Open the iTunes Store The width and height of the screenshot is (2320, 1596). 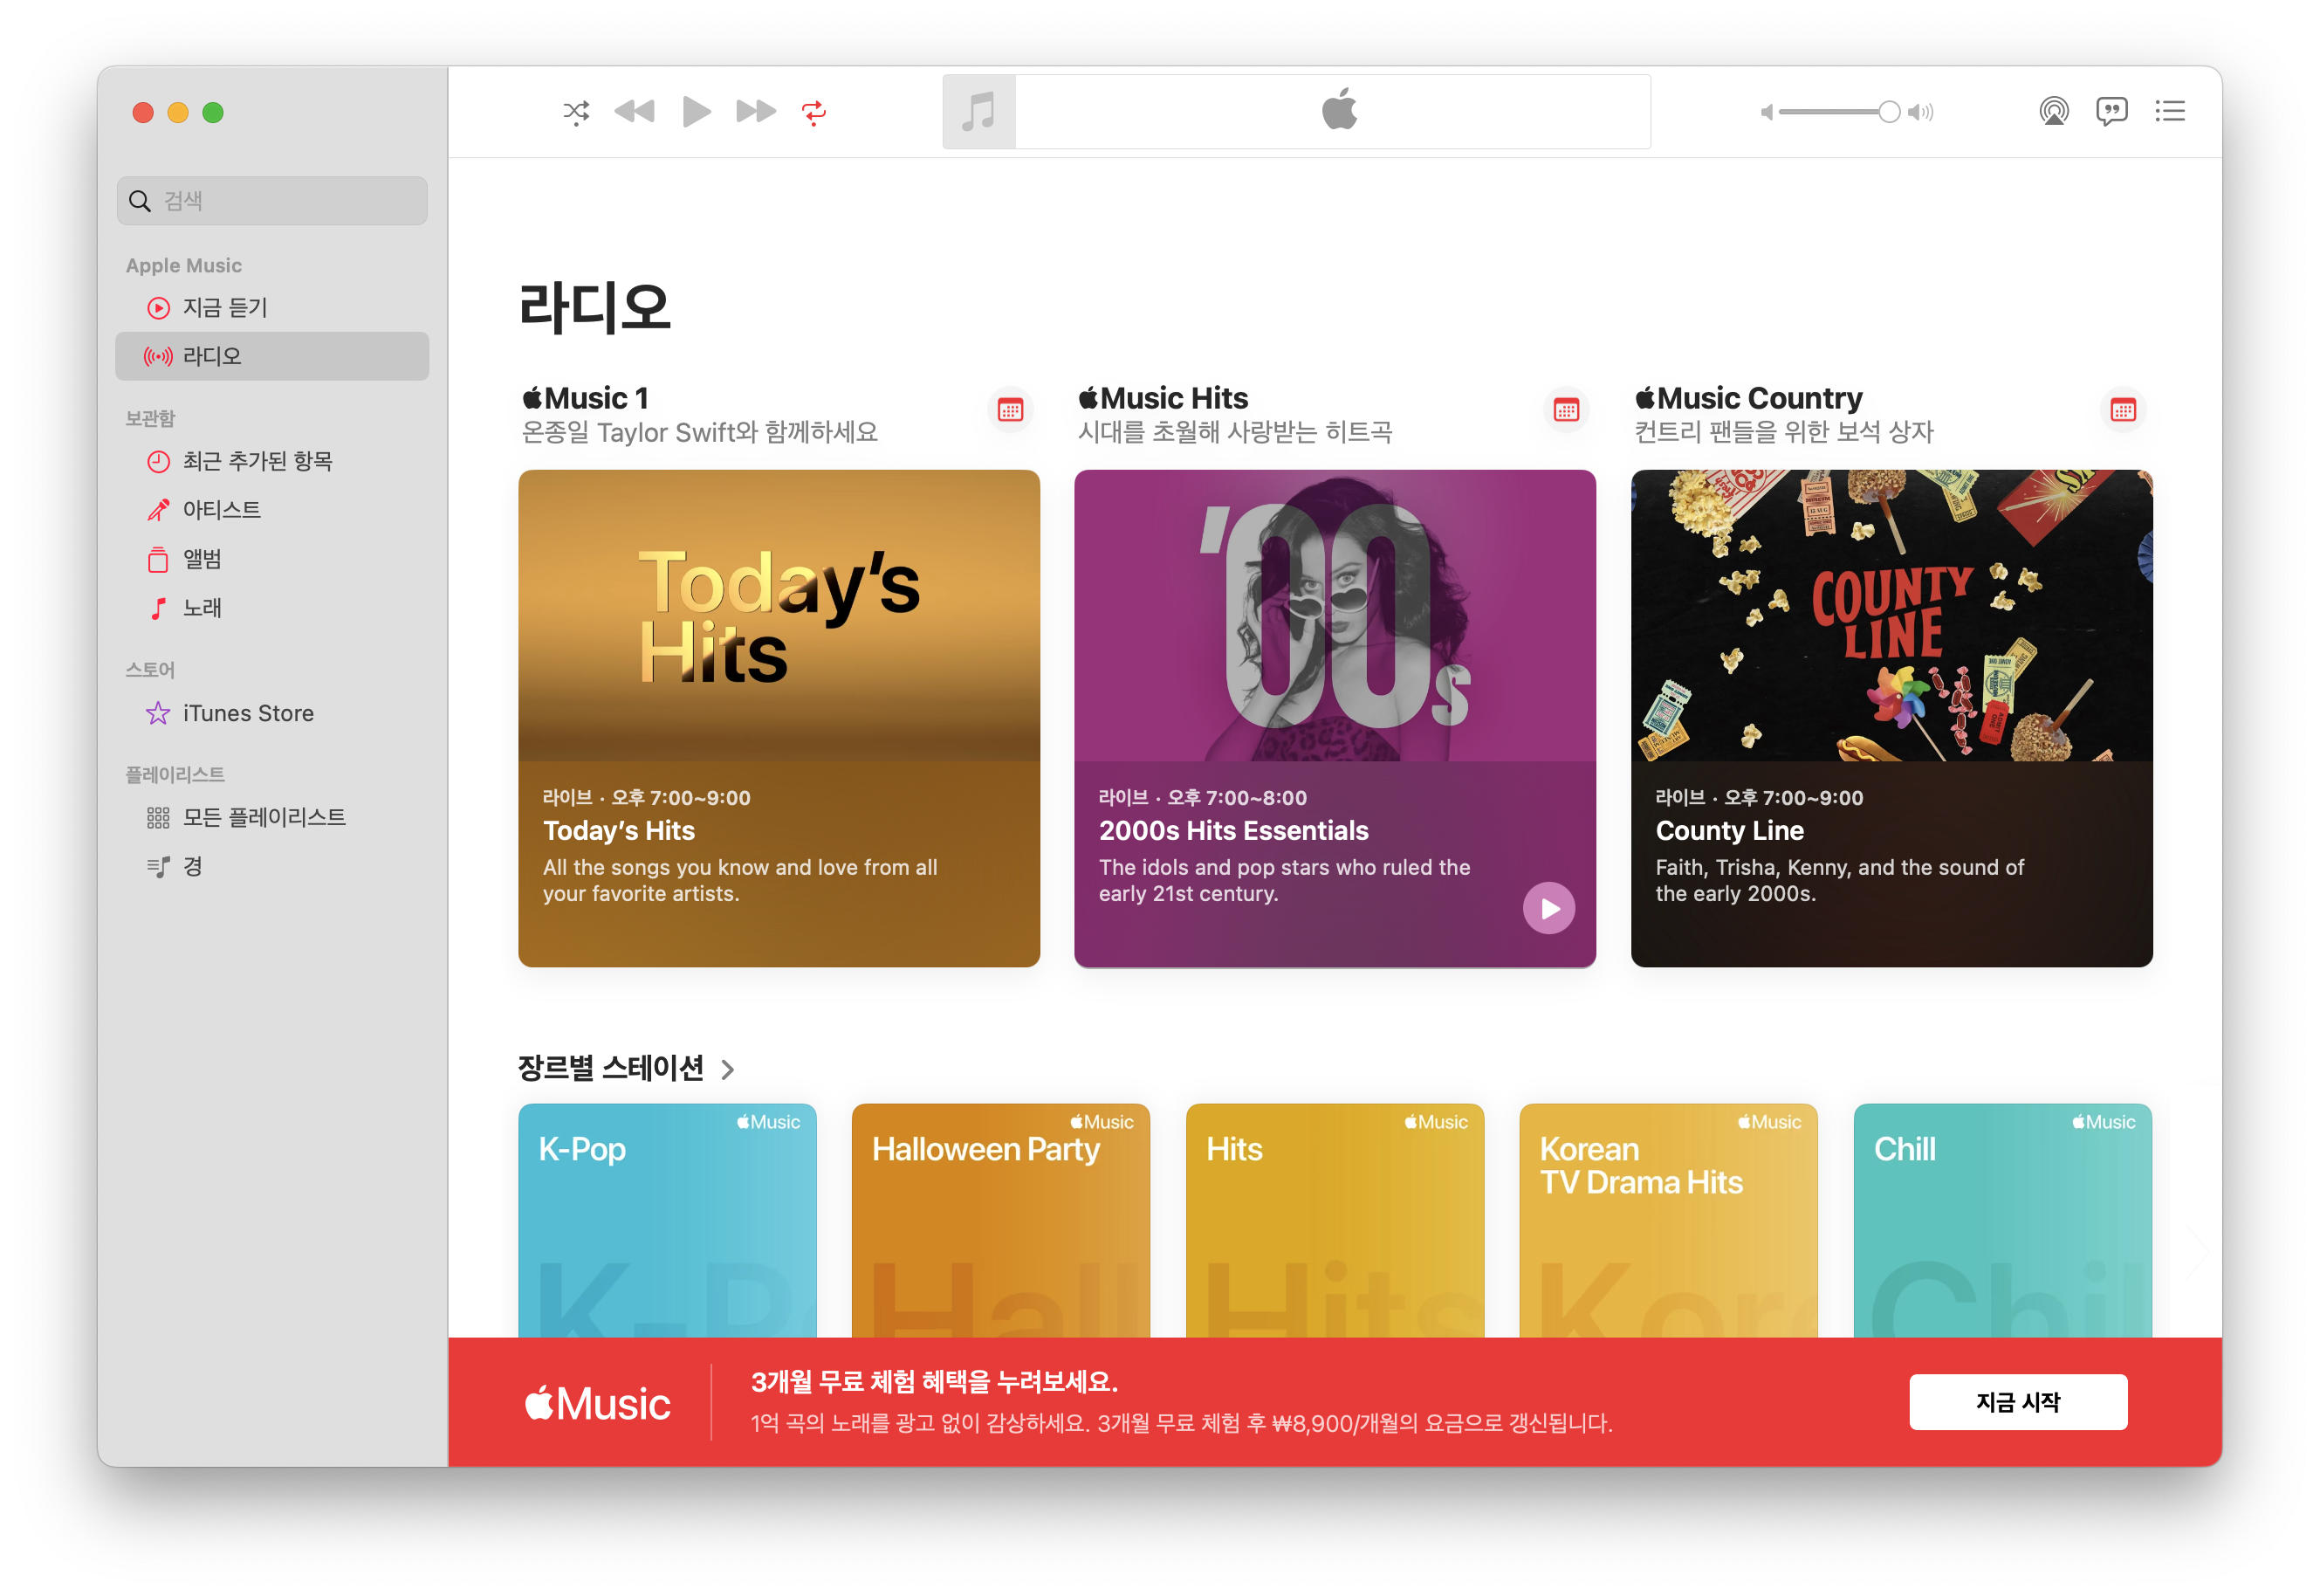tap(248, 713)
